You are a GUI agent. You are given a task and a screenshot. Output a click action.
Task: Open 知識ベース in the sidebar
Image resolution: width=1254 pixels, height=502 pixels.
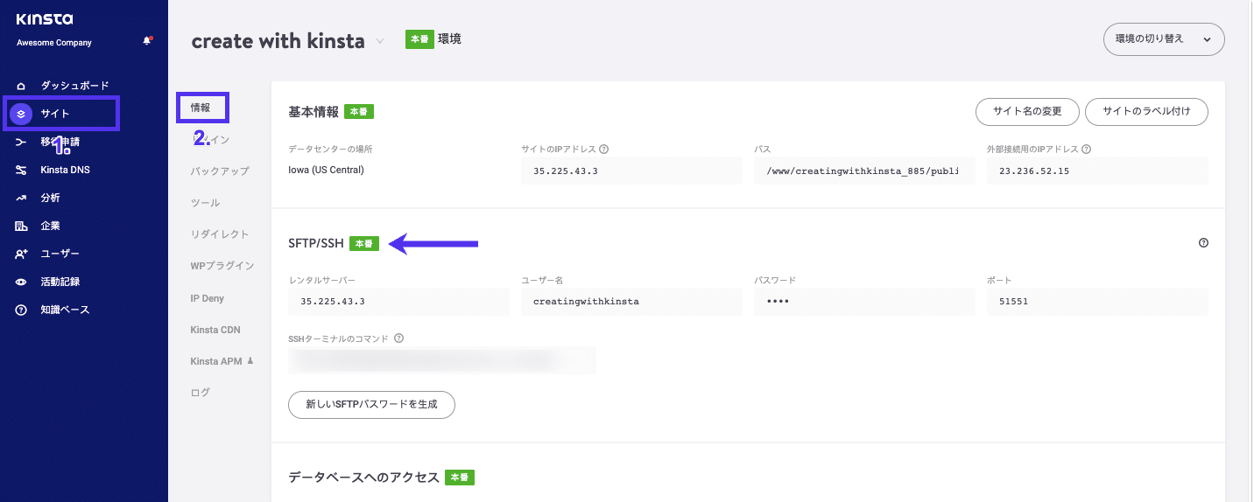[x=65, y=310]
